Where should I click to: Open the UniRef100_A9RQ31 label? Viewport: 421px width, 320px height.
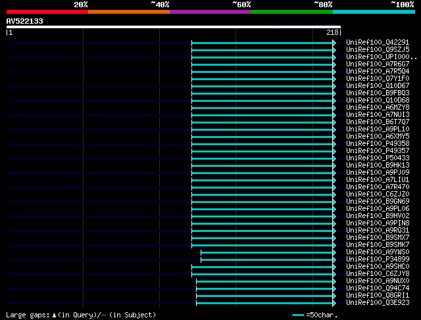(x=378, y=231)
